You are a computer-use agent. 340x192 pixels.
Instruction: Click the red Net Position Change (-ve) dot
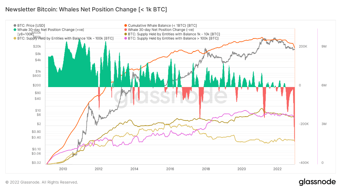(126, 30)
